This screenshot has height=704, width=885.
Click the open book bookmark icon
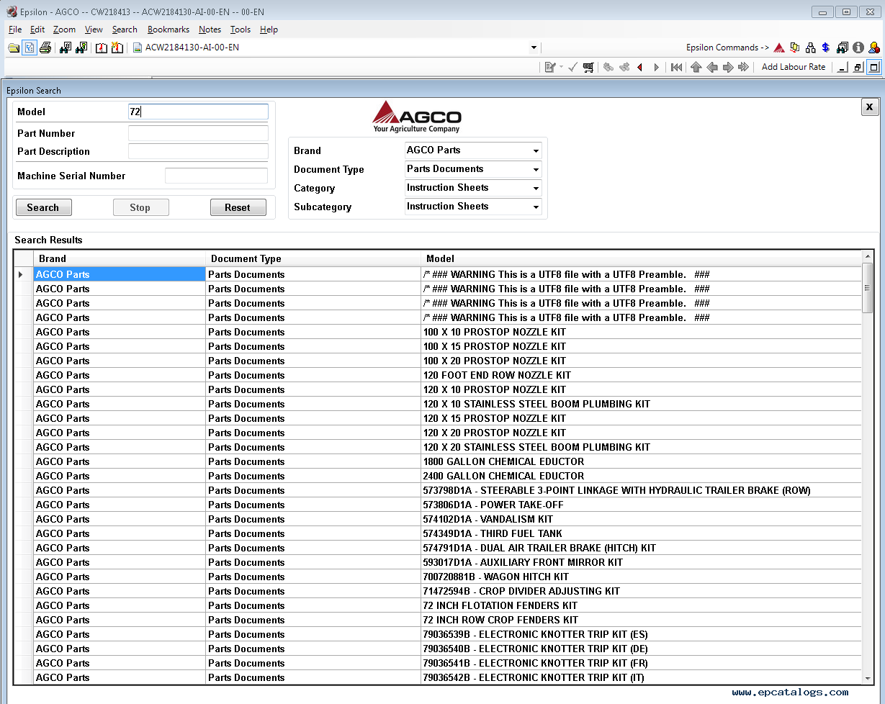tap(102, 48)
